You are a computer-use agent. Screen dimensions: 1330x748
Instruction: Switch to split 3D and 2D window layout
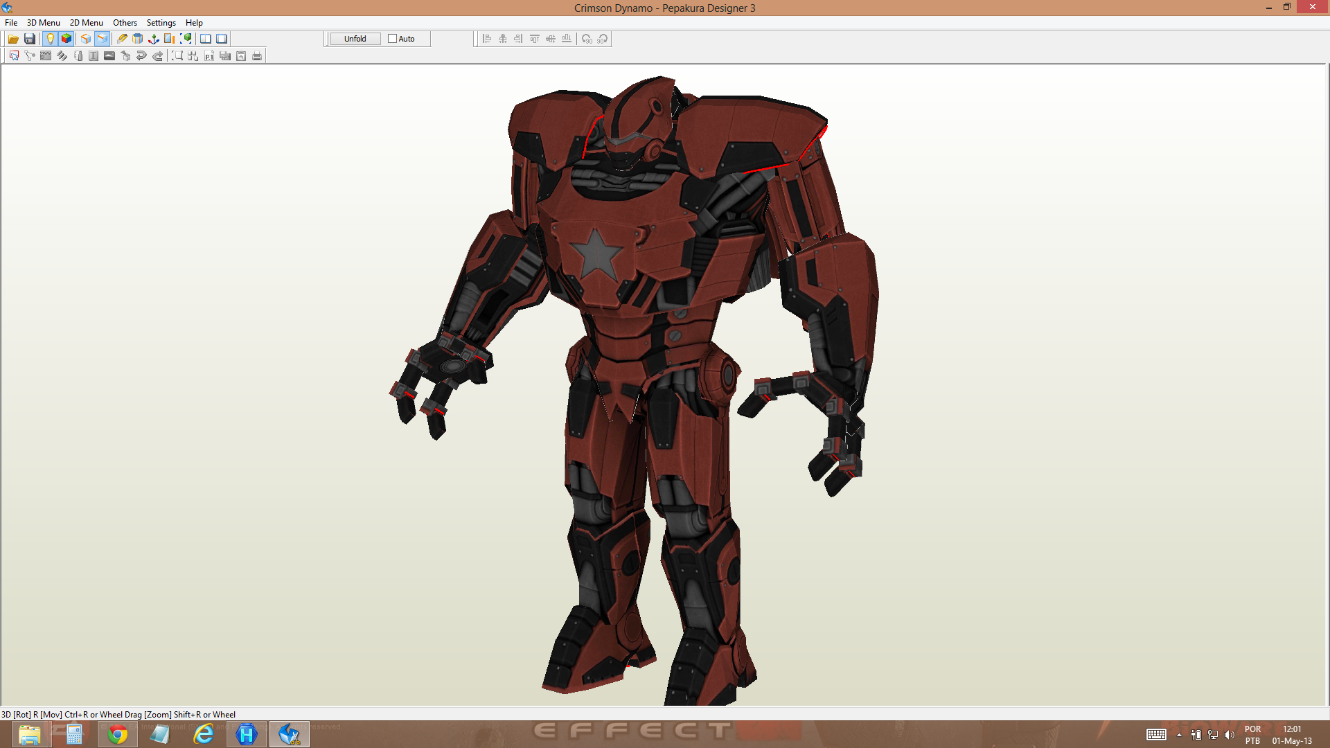(x=206, y=39)
